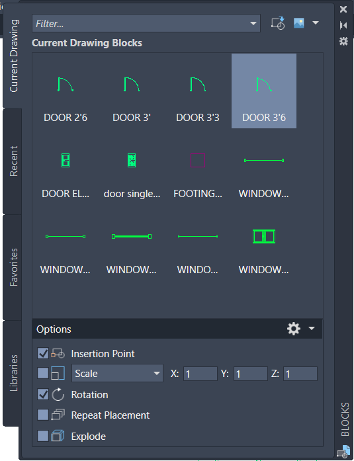Uncheck the Rotation checkbox

(x=43, y=394)
